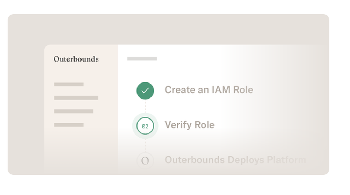
Task: Click the dotted connector below the checkmark
Action: [145, 106]
